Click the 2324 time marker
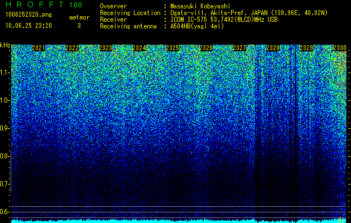The image size is (351, 223). pos(139,48)
